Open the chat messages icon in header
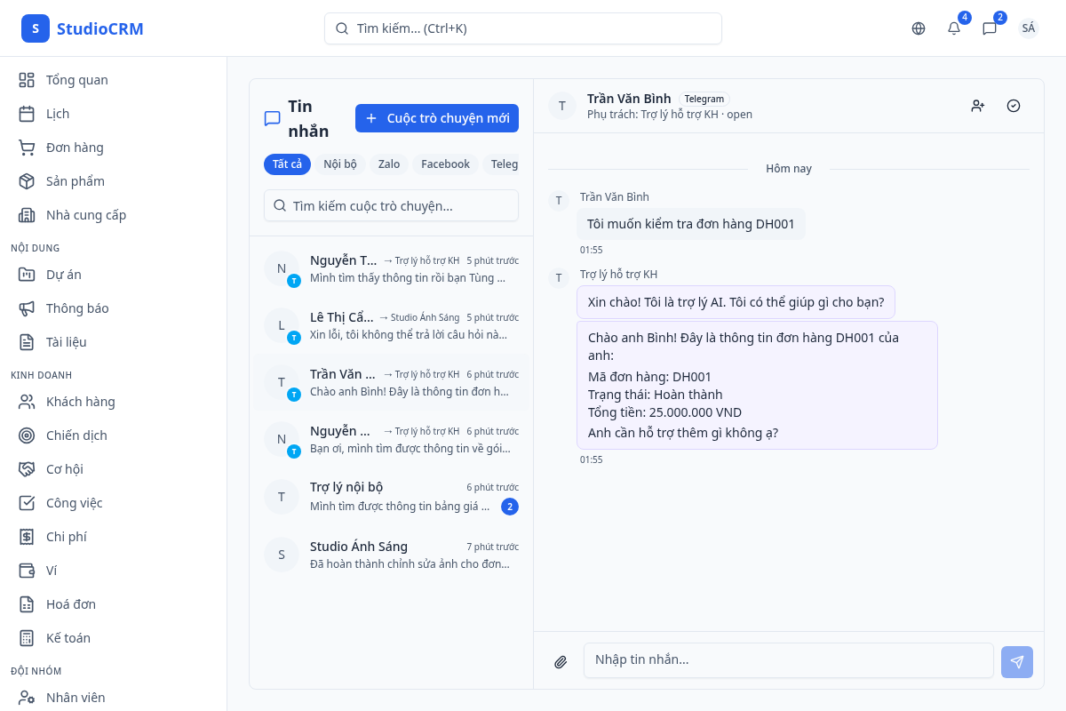 [990, 28]
